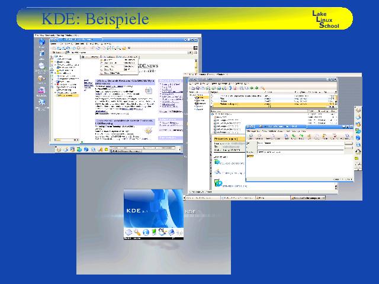Click the sun-like image beside the second KDE.news article

coord(148,131)
